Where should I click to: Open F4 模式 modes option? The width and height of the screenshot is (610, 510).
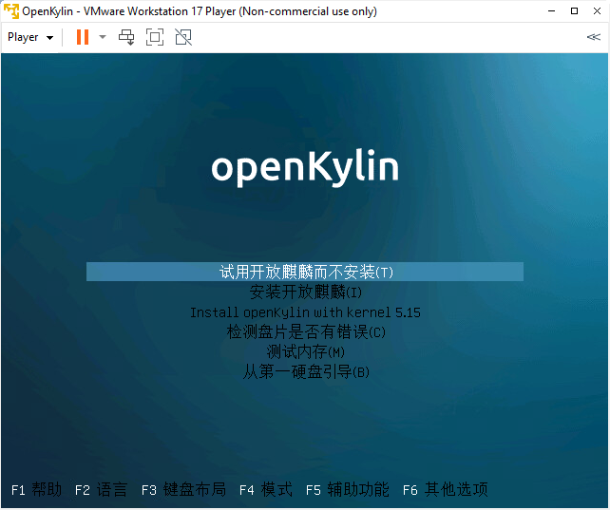(x=265, y=490)
